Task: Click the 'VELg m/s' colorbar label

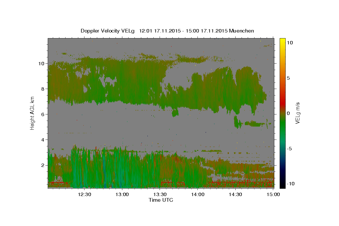Action: 297,113
